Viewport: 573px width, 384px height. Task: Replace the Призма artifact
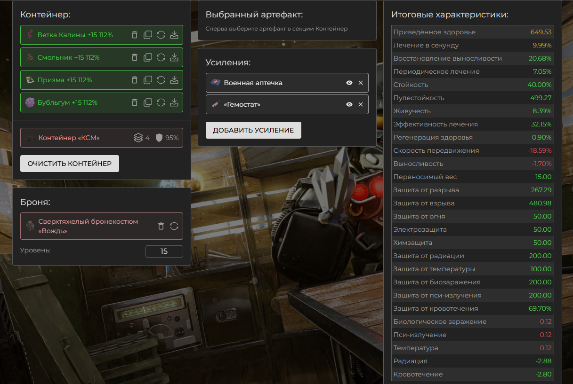tap(161, 80)
